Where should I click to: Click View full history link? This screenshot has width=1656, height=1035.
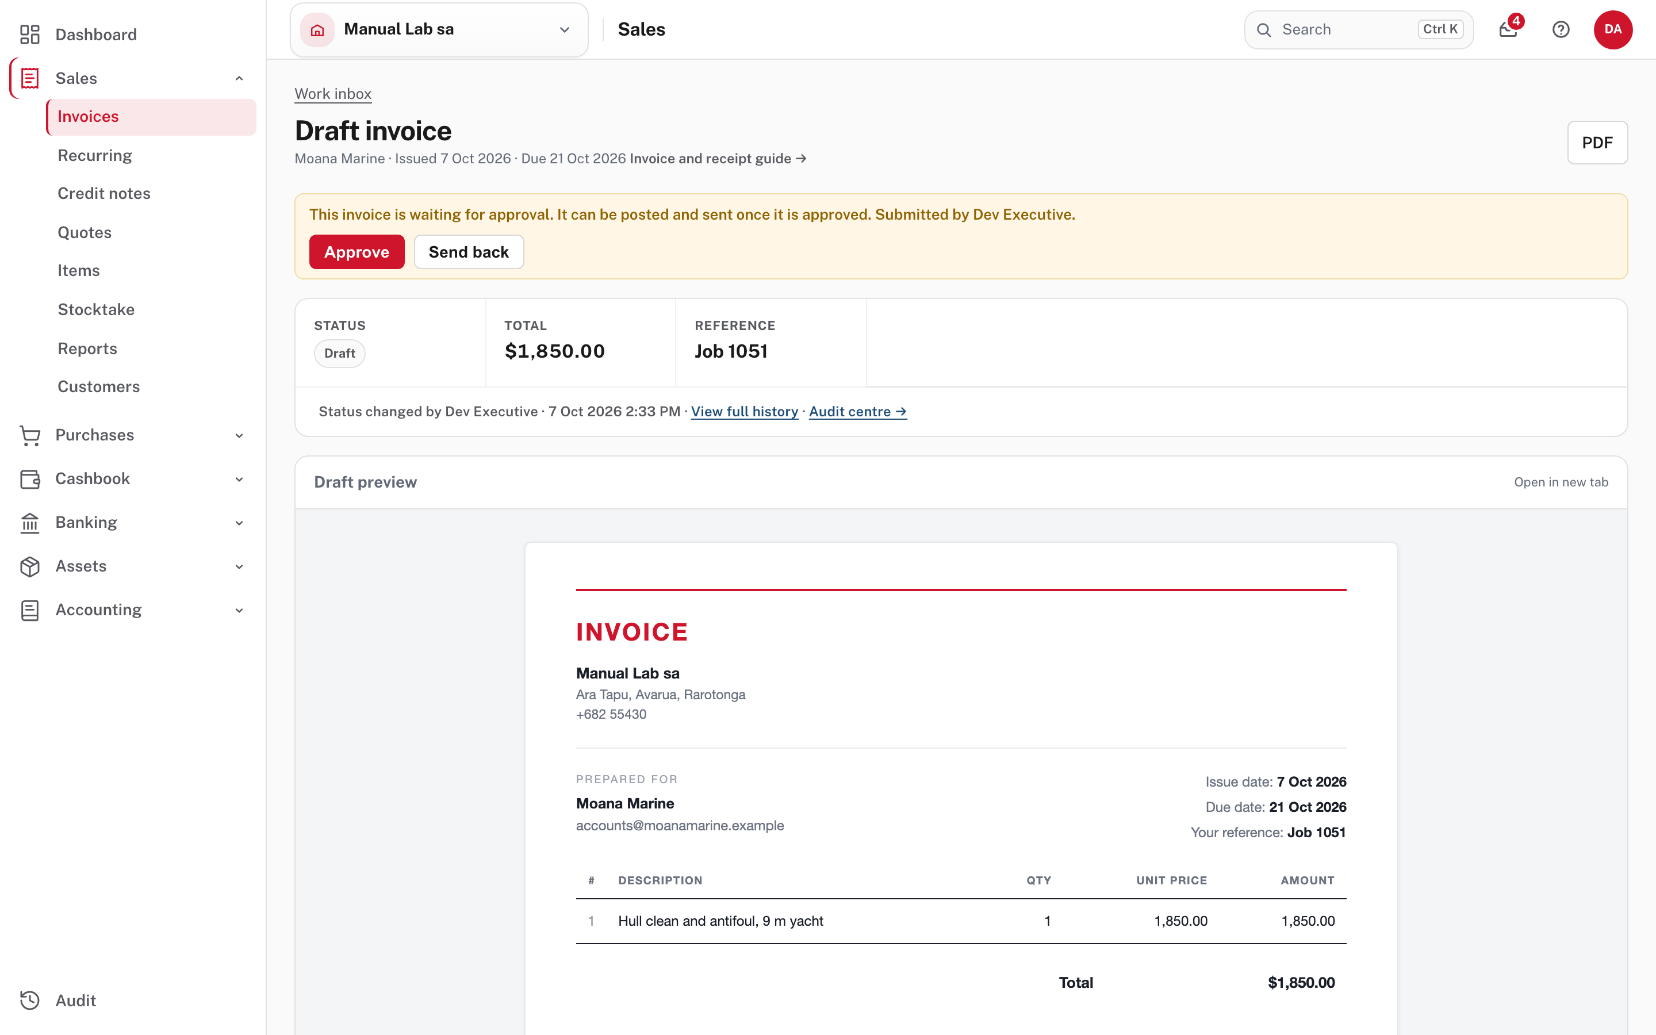(745, 411)
